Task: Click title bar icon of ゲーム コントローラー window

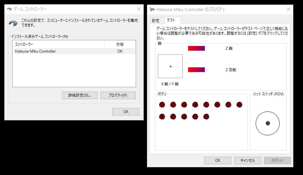Action: (x=9, y=9)
